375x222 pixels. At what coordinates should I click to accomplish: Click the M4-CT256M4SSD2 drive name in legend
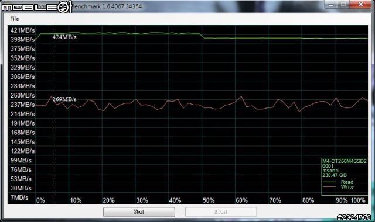345,161
